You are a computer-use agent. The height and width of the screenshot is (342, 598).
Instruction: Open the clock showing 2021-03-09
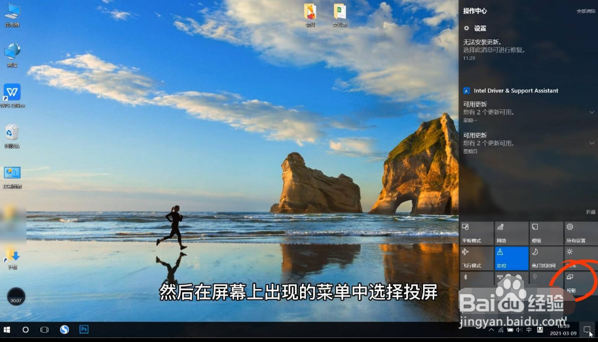[x=563, y=330]
